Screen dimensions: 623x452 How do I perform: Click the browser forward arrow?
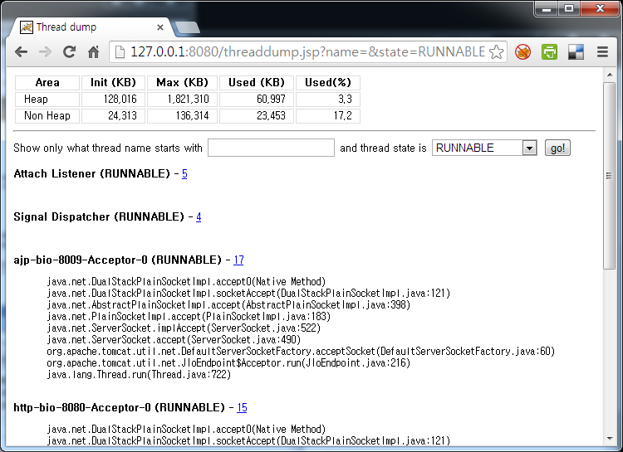(x=45, y=51)
